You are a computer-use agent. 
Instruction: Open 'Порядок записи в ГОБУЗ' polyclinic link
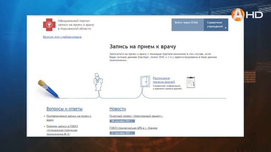(x=62, y=130)
